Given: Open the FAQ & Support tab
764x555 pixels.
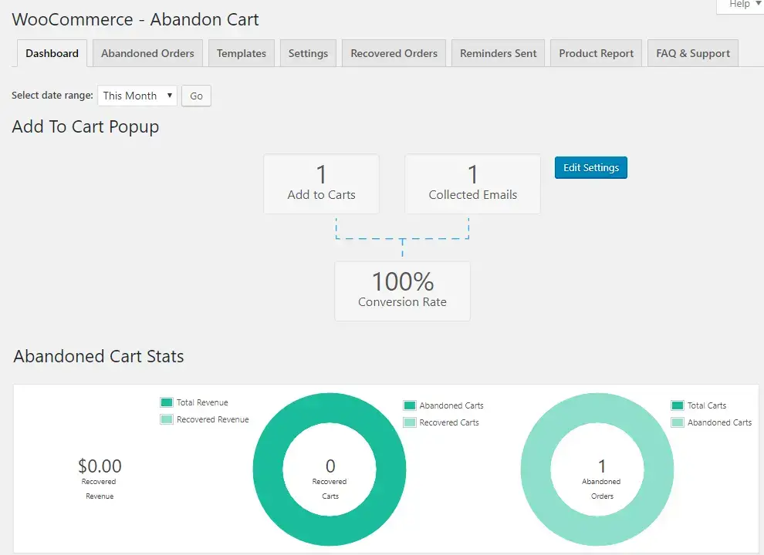Looking at the screenshot, I should click(x=693, y=53).
